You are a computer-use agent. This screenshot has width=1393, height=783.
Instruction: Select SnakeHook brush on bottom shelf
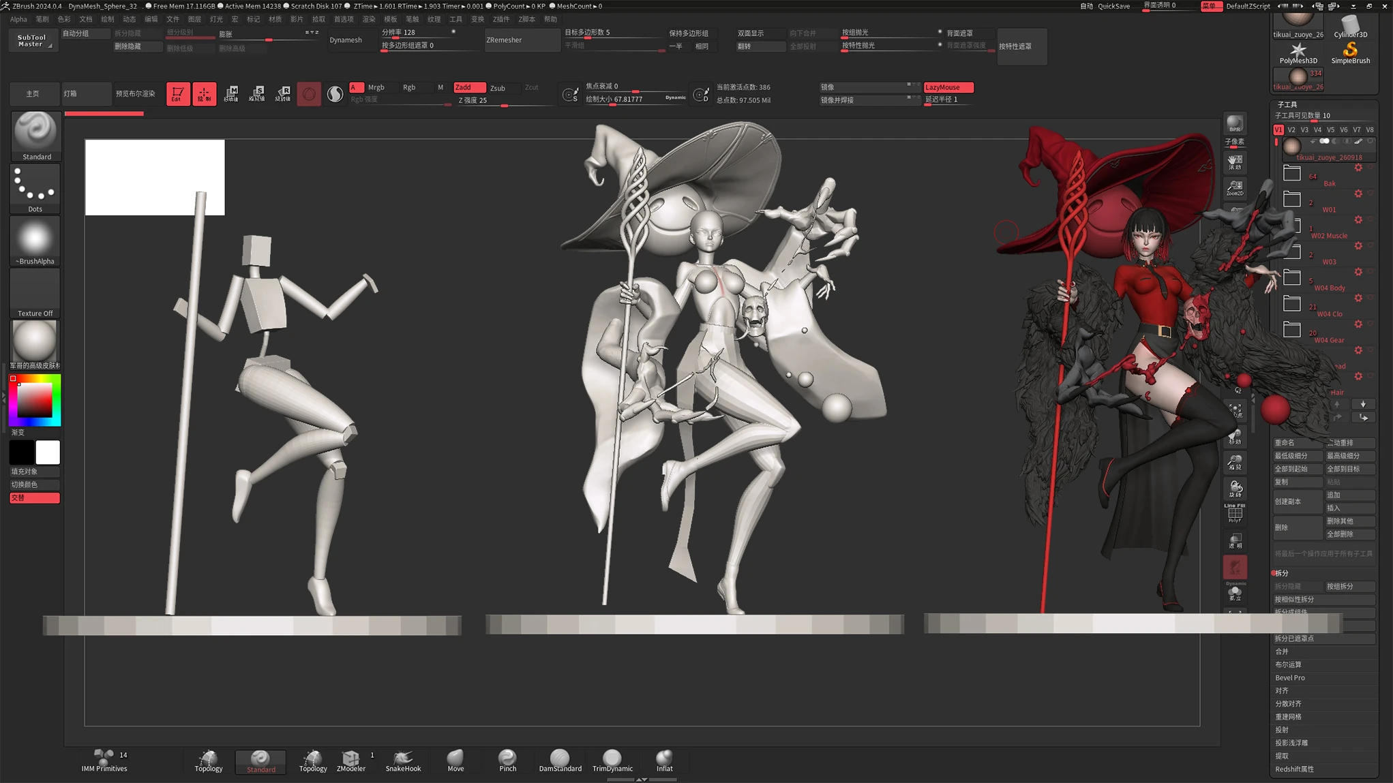(x=403, y=761)
